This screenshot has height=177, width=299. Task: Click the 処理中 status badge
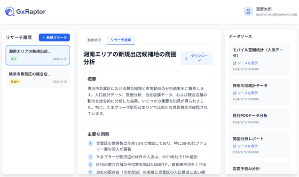(x=15, y=82)
